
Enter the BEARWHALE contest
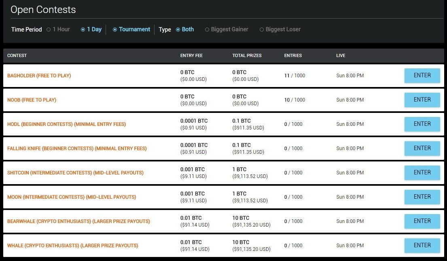[x=422, y=221]
